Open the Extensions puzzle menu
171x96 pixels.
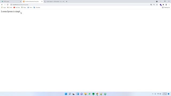pos(163,5)
